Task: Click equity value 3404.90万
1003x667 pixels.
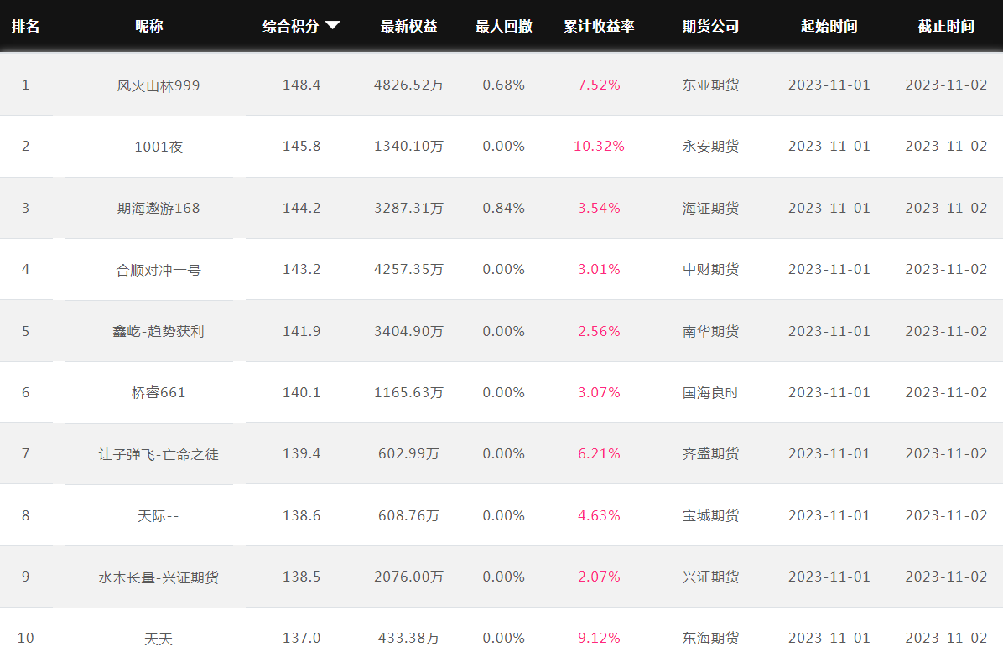Action: point(408,332)
